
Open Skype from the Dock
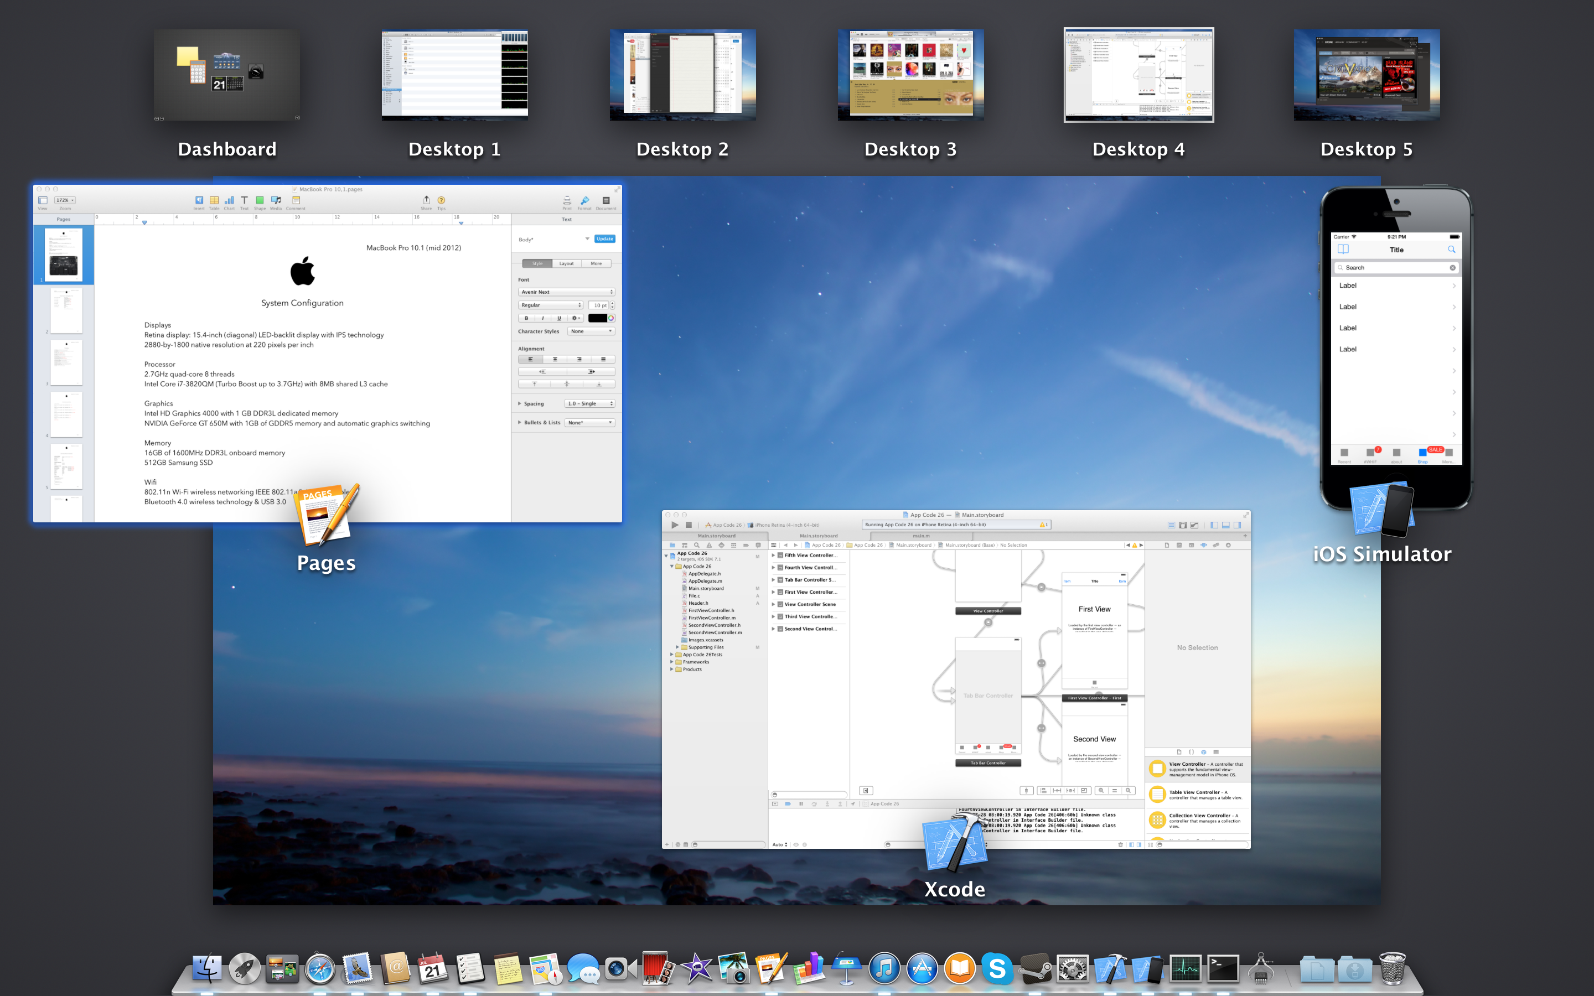point(997,969)
